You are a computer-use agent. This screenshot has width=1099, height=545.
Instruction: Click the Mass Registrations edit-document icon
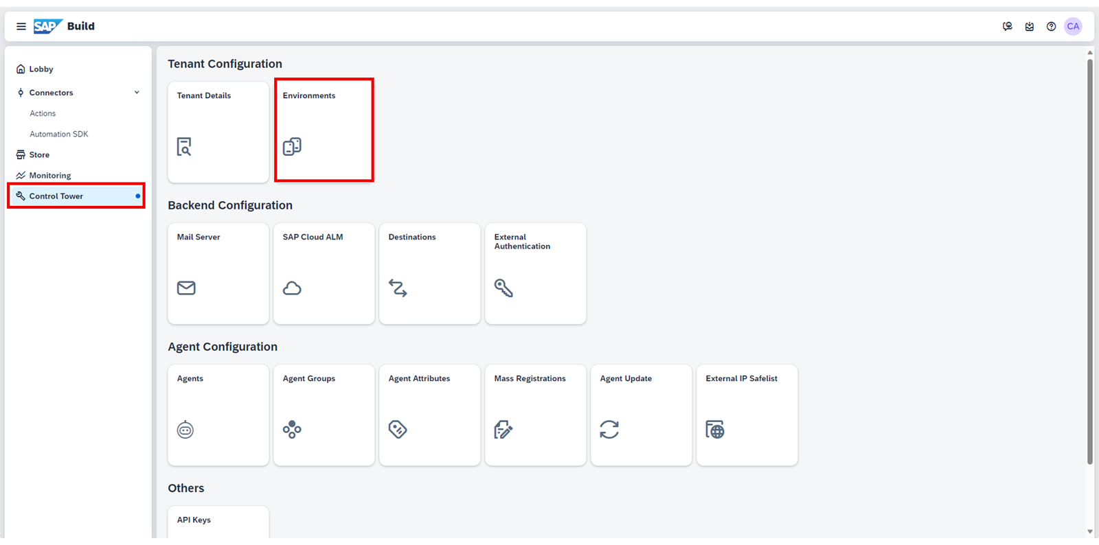503,430
